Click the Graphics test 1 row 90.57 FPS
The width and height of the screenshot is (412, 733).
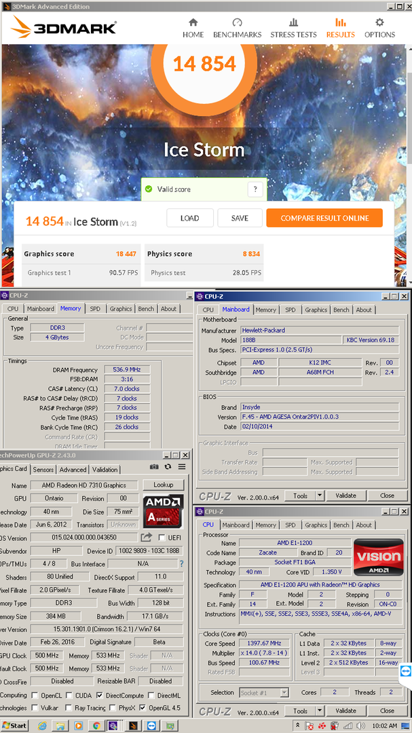(x=81, y=273)
